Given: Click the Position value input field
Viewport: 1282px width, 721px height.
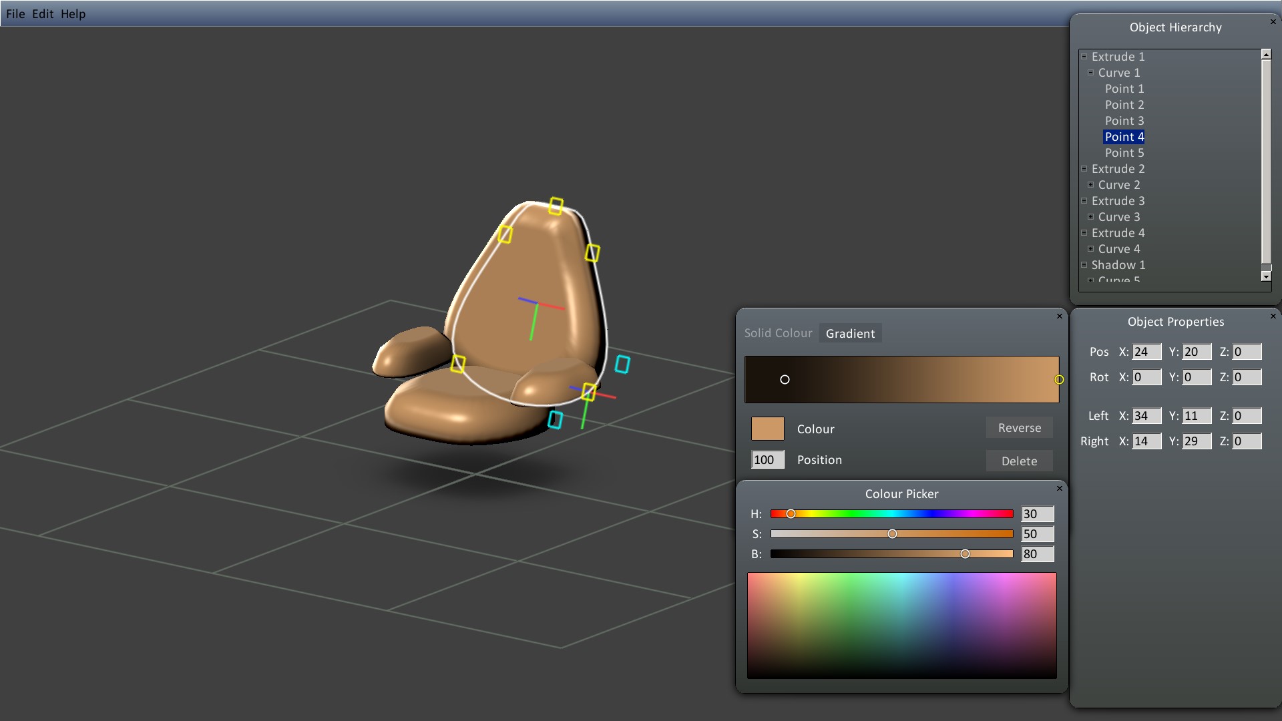Looking at the screenshot, I should (x=767, y=460).
